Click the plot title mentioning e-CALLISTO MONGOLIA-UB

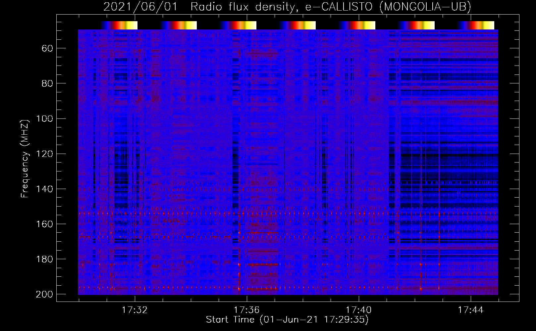(x=287, y=7)
